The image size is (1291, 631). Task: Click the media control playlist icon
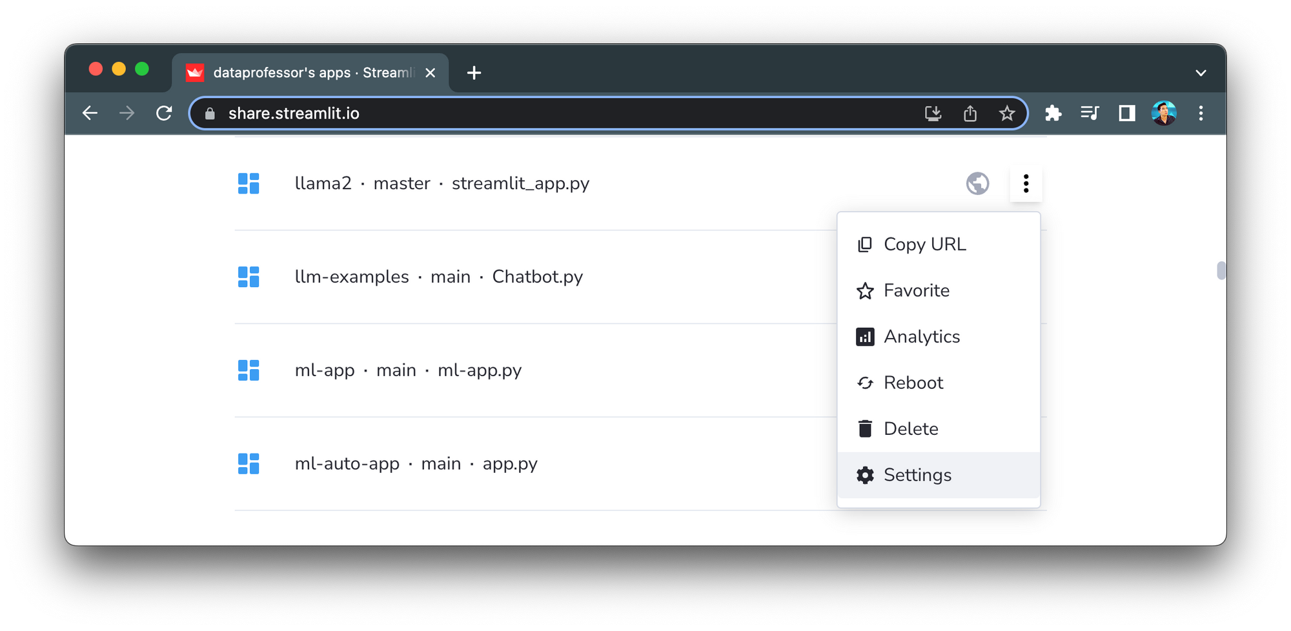(x=1090, y=114)
